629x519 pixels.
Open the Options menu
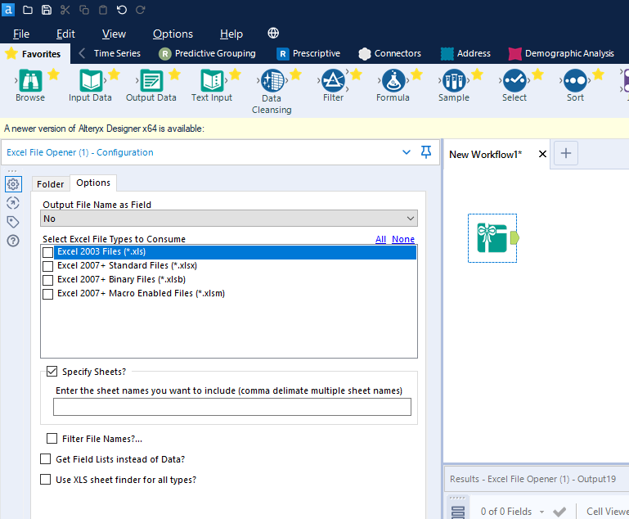point(173,34)
